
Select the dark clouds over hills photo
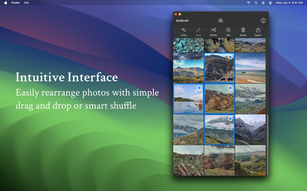188,68
